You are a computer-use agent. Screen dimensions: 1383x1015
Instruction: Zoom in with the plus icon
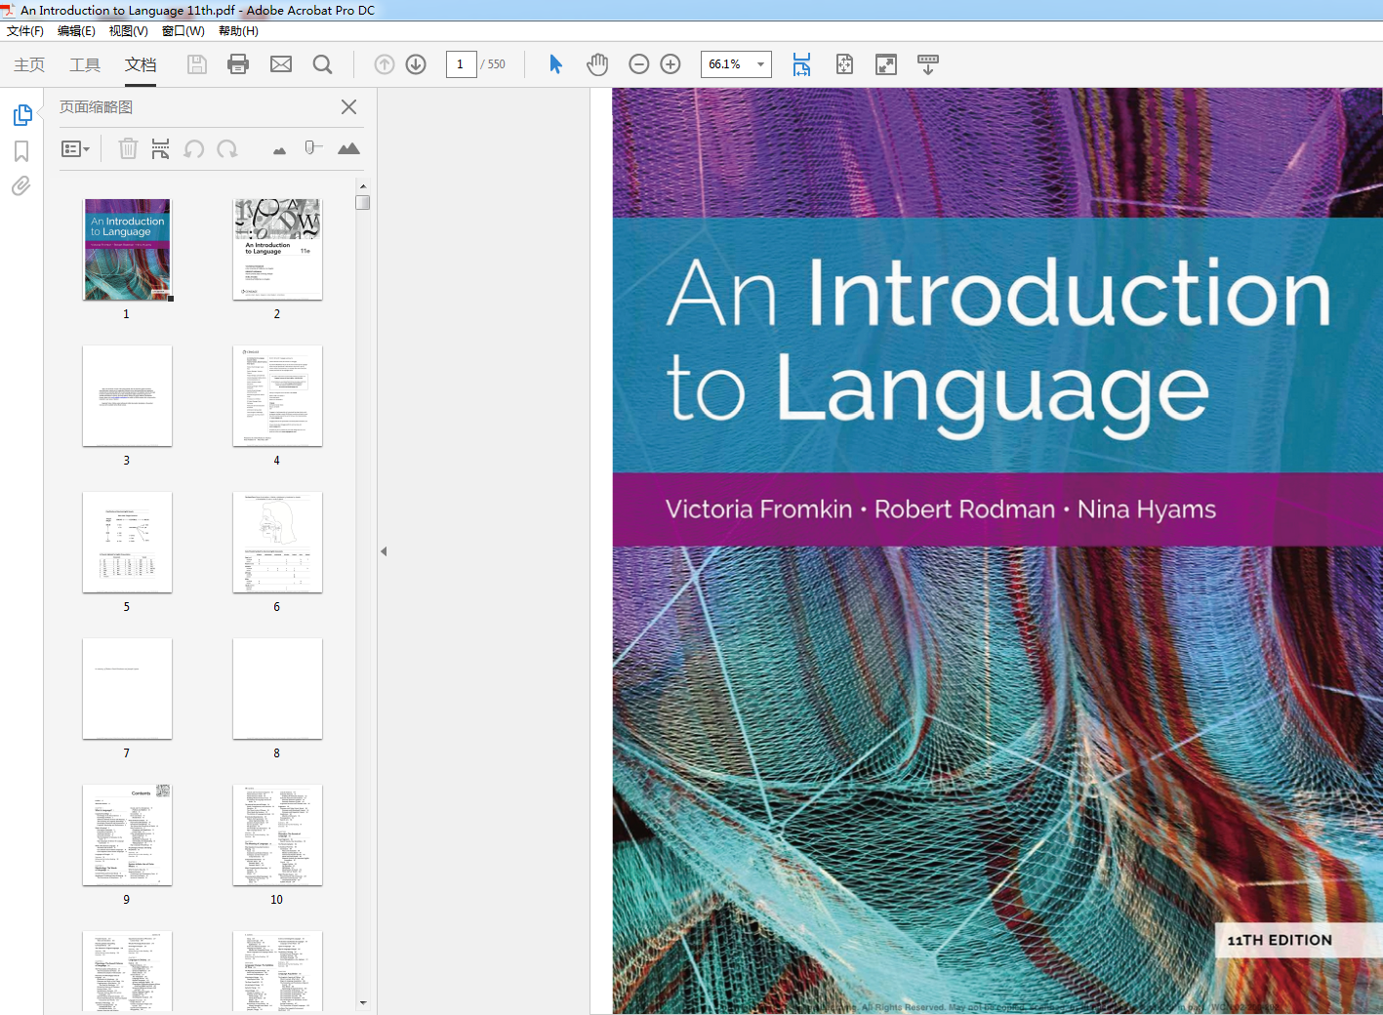671,64
